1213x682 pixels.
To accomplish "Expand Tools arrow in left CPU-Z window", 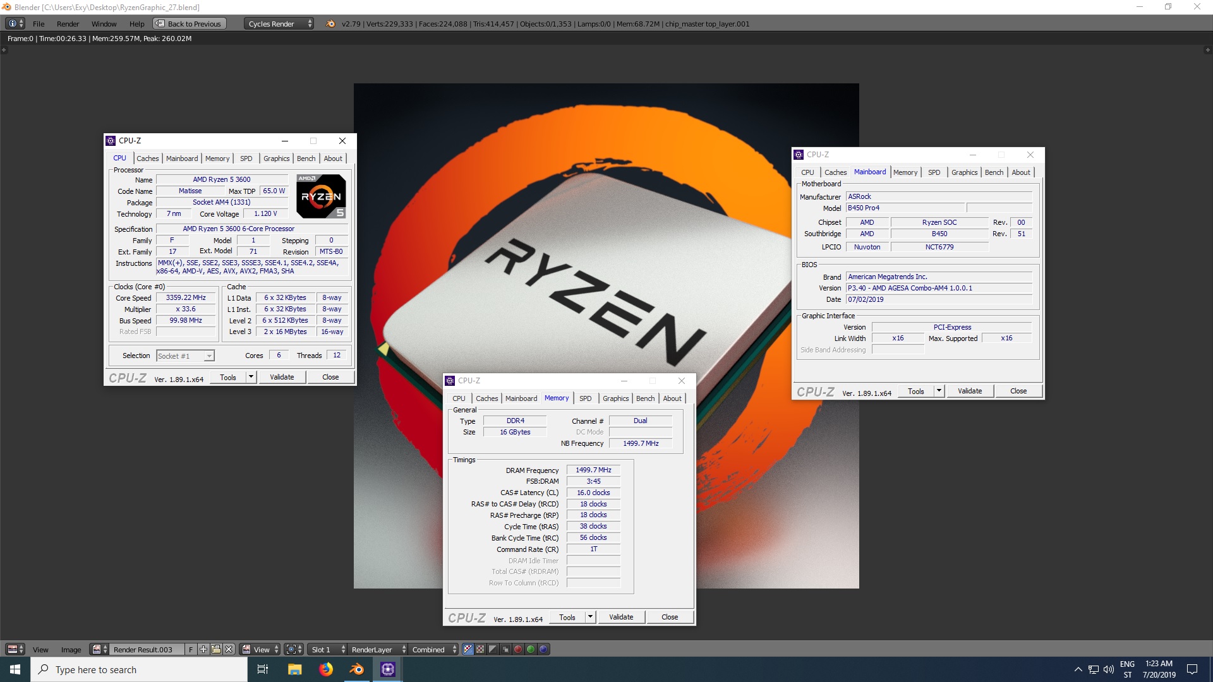I will (251, 377).
